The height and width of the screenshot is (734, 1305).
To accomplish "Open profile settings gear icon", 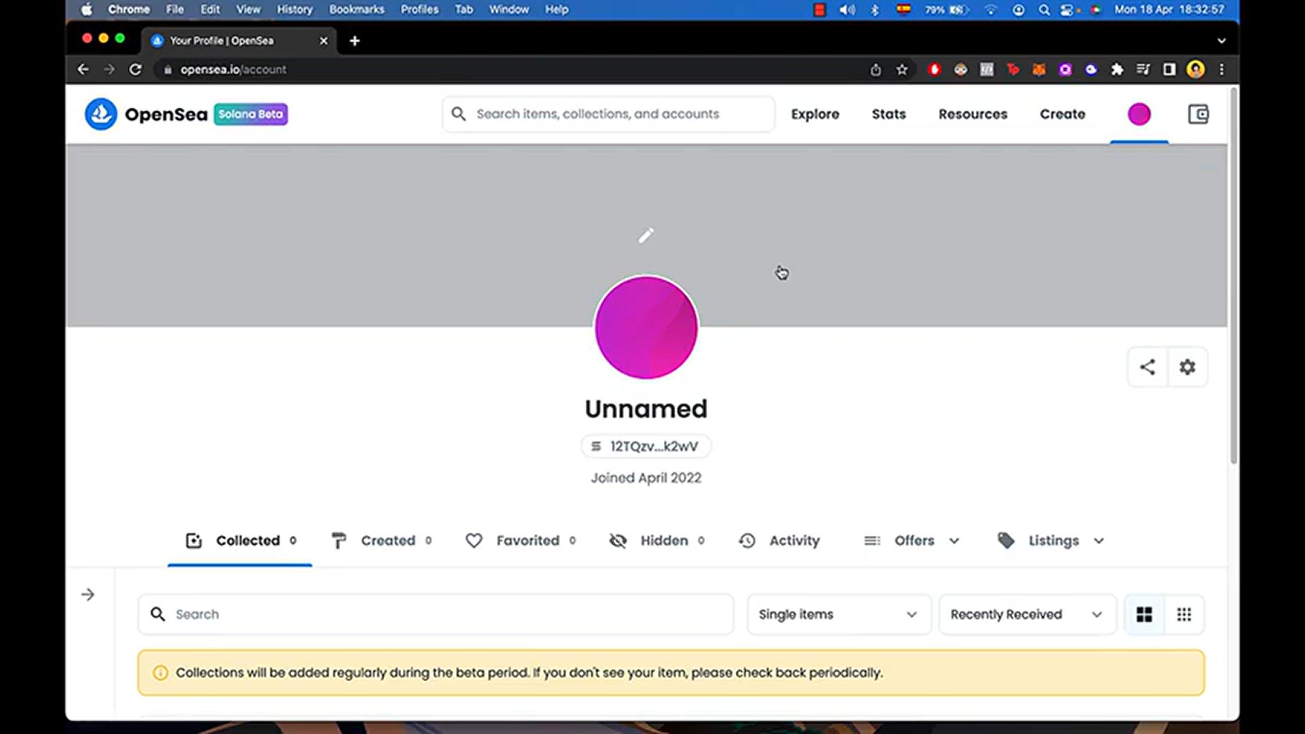I will click(1187, 367).
